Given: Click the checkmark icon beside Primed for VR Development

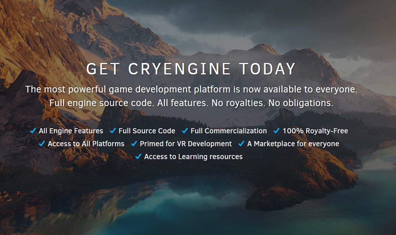Looking at the screenshot, I should (134, 143).
